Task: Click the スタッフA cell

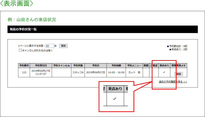Action: (x=78, y=72)
